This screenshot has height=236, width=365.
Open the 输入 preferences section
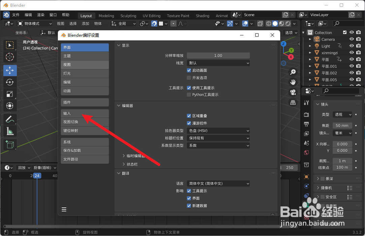tap(85, 113)
